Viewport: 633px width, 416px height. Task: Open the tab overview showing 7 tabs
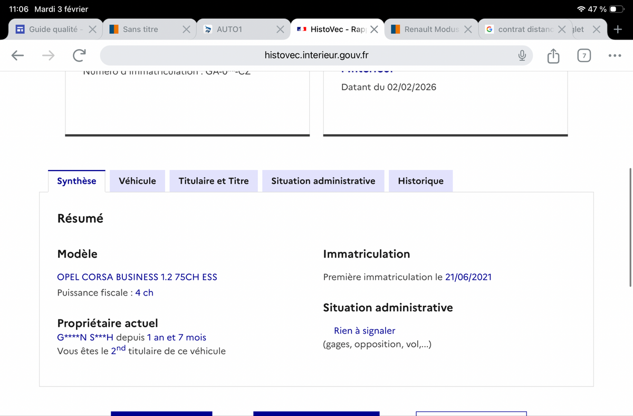[583, 55]
